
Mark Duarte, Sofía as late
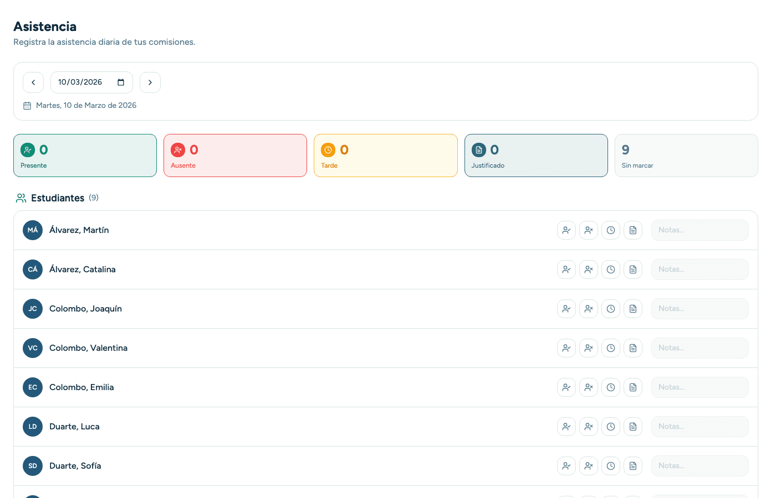[x=611, y=466]
